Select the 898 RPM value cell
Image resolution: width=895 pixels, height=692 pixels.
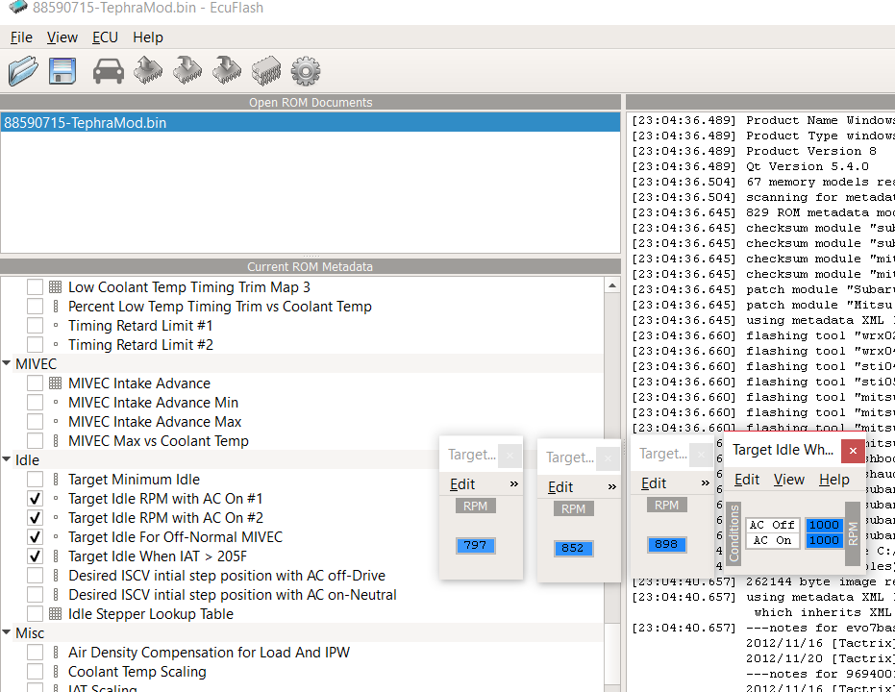(667, 544)
